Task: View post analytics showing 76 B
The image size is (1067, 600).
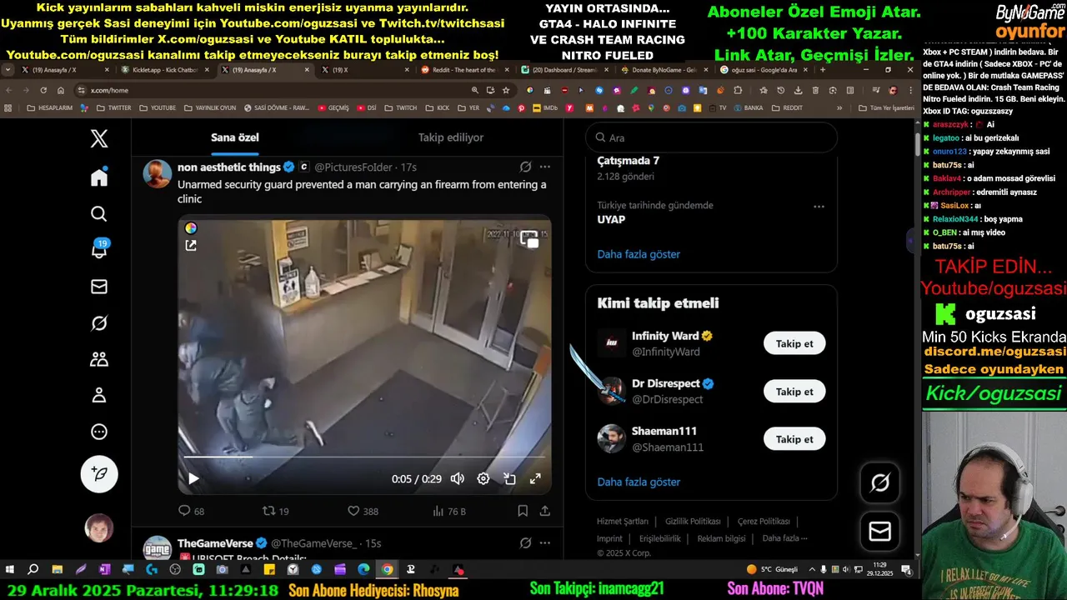Action: 449,511
